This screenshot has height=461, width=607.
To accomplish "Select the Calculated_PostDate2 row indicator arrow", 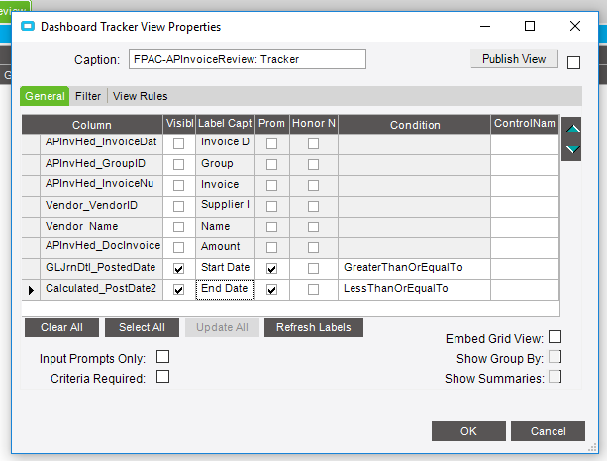I will pyautogui.click(x=30, y=290).
